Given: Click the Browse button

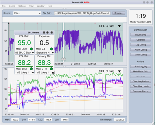Looking at the screenshot, I should [x=119, y=13].
